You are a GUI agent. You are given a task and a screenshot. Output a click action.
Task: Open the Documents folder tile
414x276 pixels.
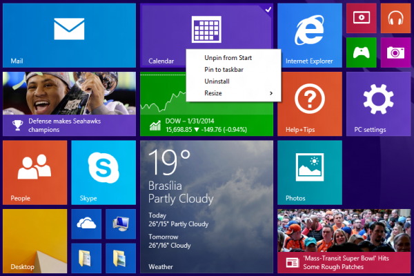coord(86,258)
